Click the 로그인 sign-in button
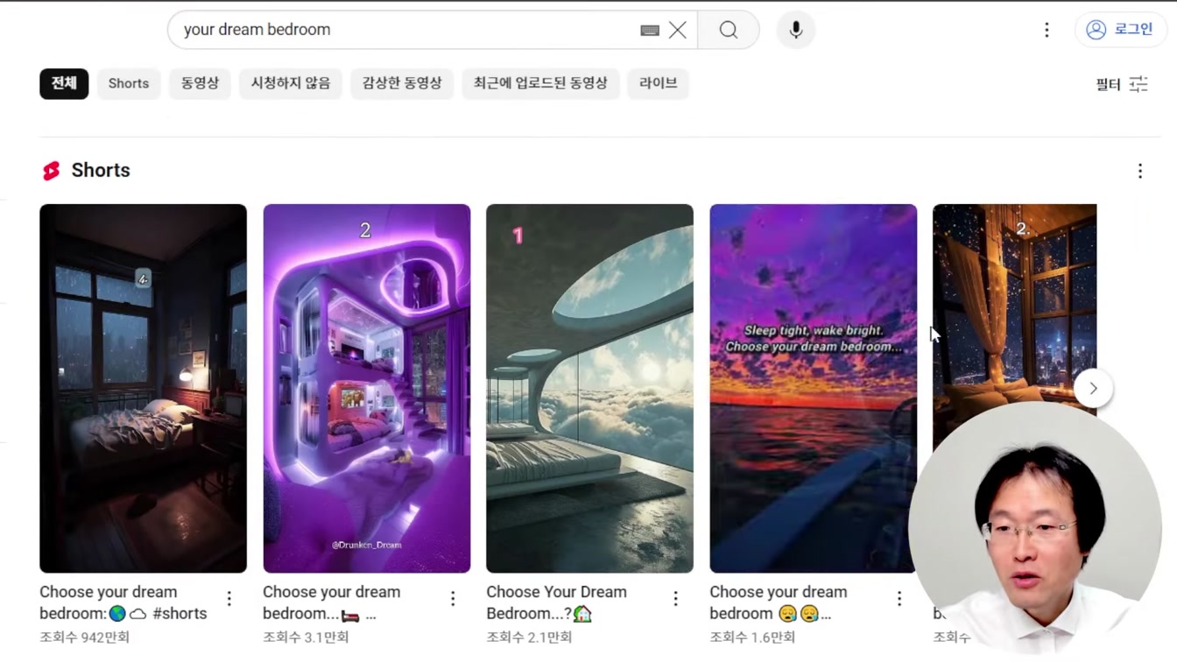This screenshot has width=1177, height=662. click(1121, 30)
